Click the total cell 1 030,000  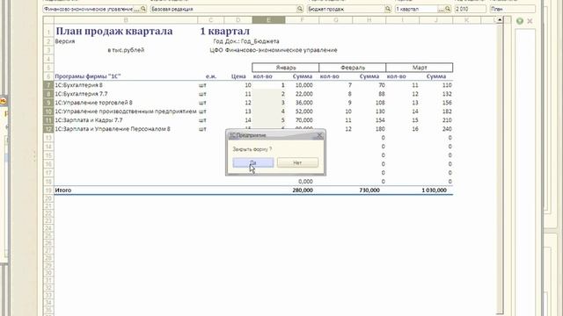[x=434, y=190]
